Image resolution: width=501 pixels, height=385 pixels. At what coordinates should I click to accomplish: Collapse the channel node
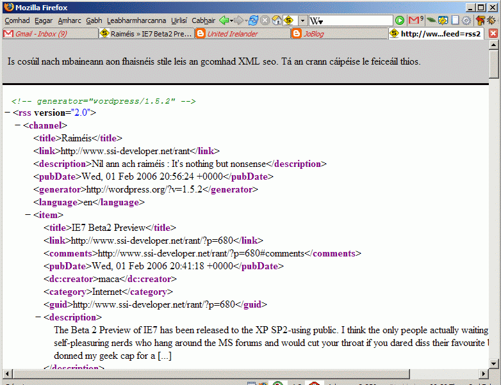tap(18, 125)
